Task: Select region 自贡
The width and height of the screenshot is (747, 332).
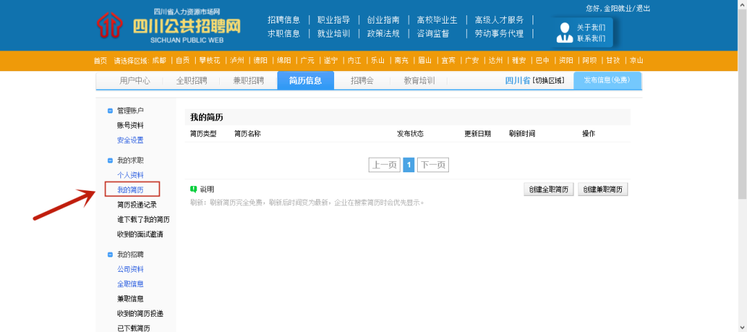Action: point(183,60)
